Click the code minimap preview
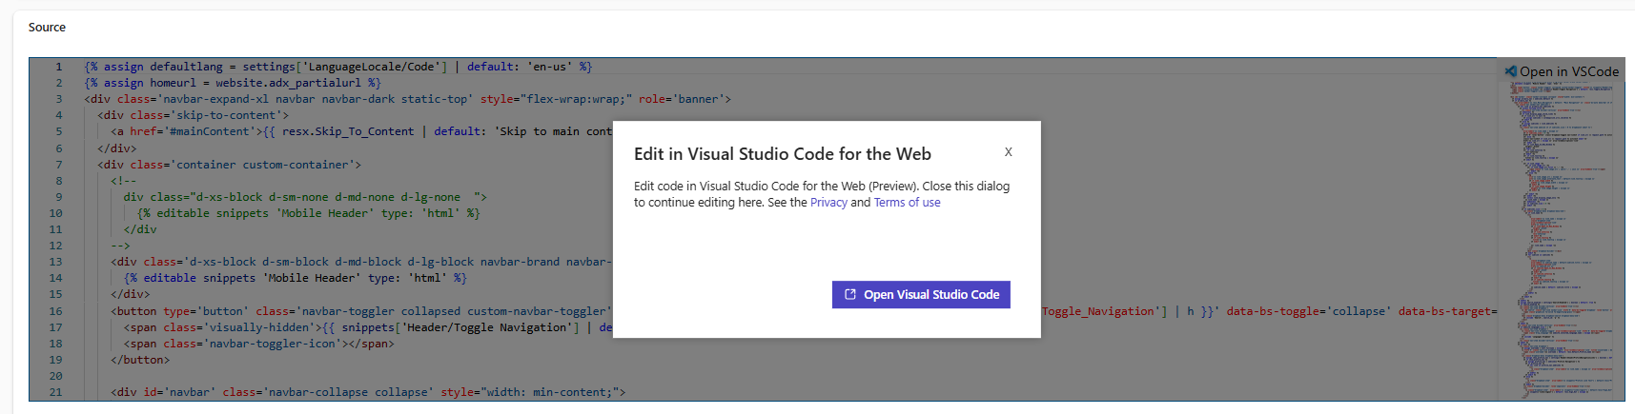The height and width of the screenshot is (414, 1635). (x=1560, y=238)
